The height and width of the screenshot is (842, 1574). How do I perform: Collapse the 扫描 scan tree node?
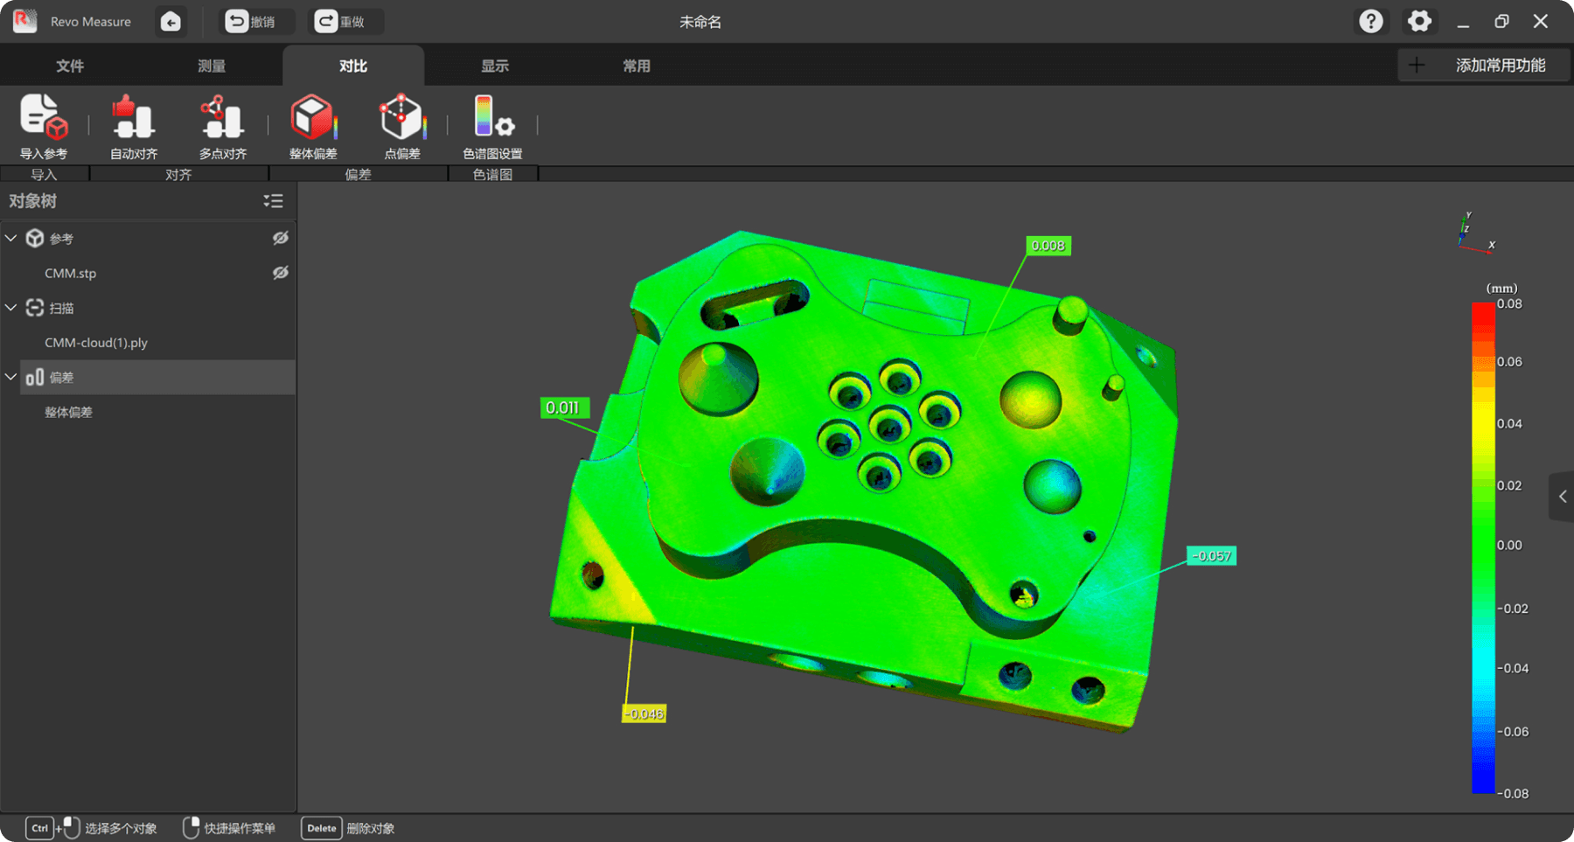(11, 308)
